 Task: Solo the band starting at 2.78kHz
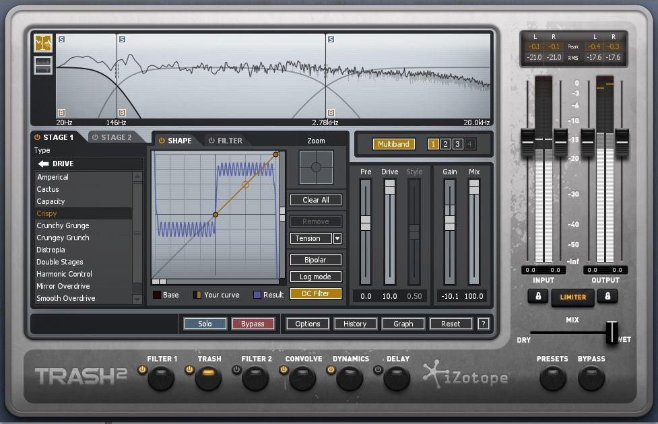pyautogui.click(x=331, y=39)
